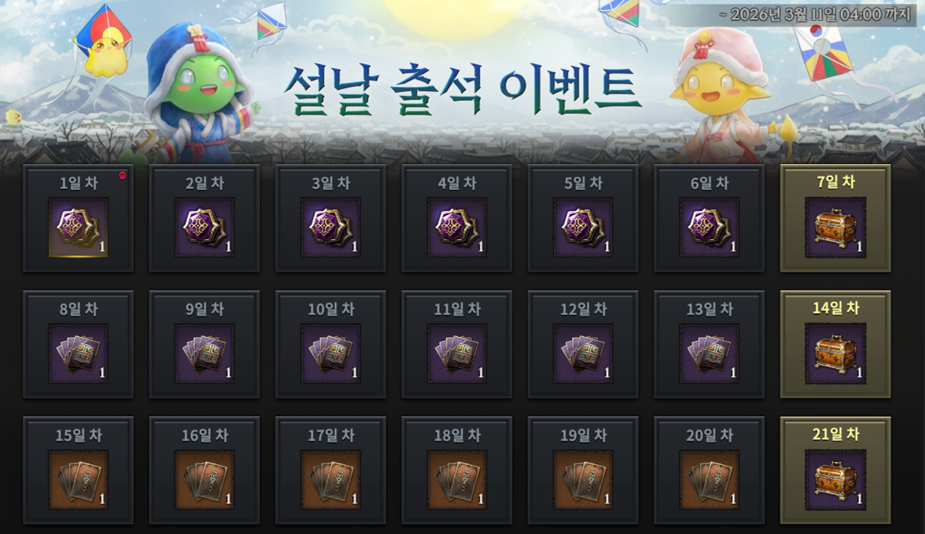925x534 pixels.
Task: Select the 15일 차 brown card pack
Action: [78, 479]
